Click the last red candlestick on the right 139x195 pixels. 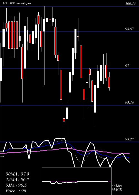point(109,82)
